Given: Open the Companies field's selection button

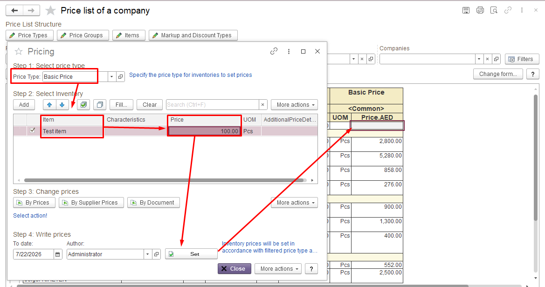Looking at the screenshot, I should 497,59.
